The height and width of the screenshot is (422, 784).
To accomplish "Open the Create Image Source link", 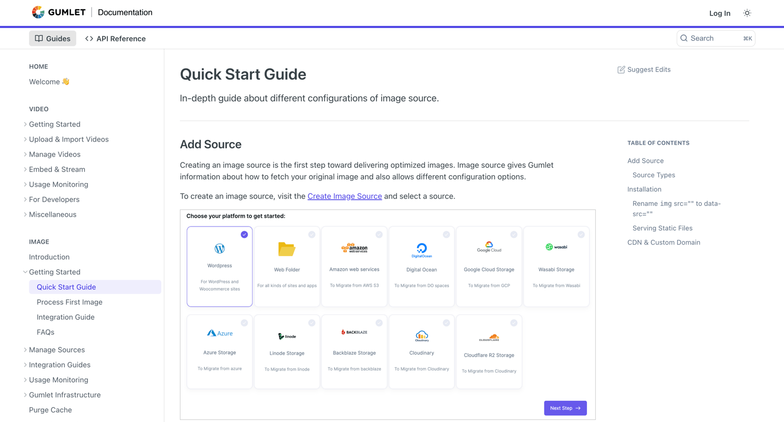I will [x=345, y=196].
